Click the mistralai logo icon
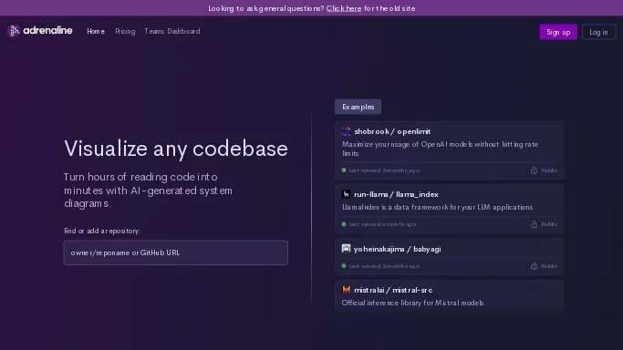The image size is (623, 350). 346,290
